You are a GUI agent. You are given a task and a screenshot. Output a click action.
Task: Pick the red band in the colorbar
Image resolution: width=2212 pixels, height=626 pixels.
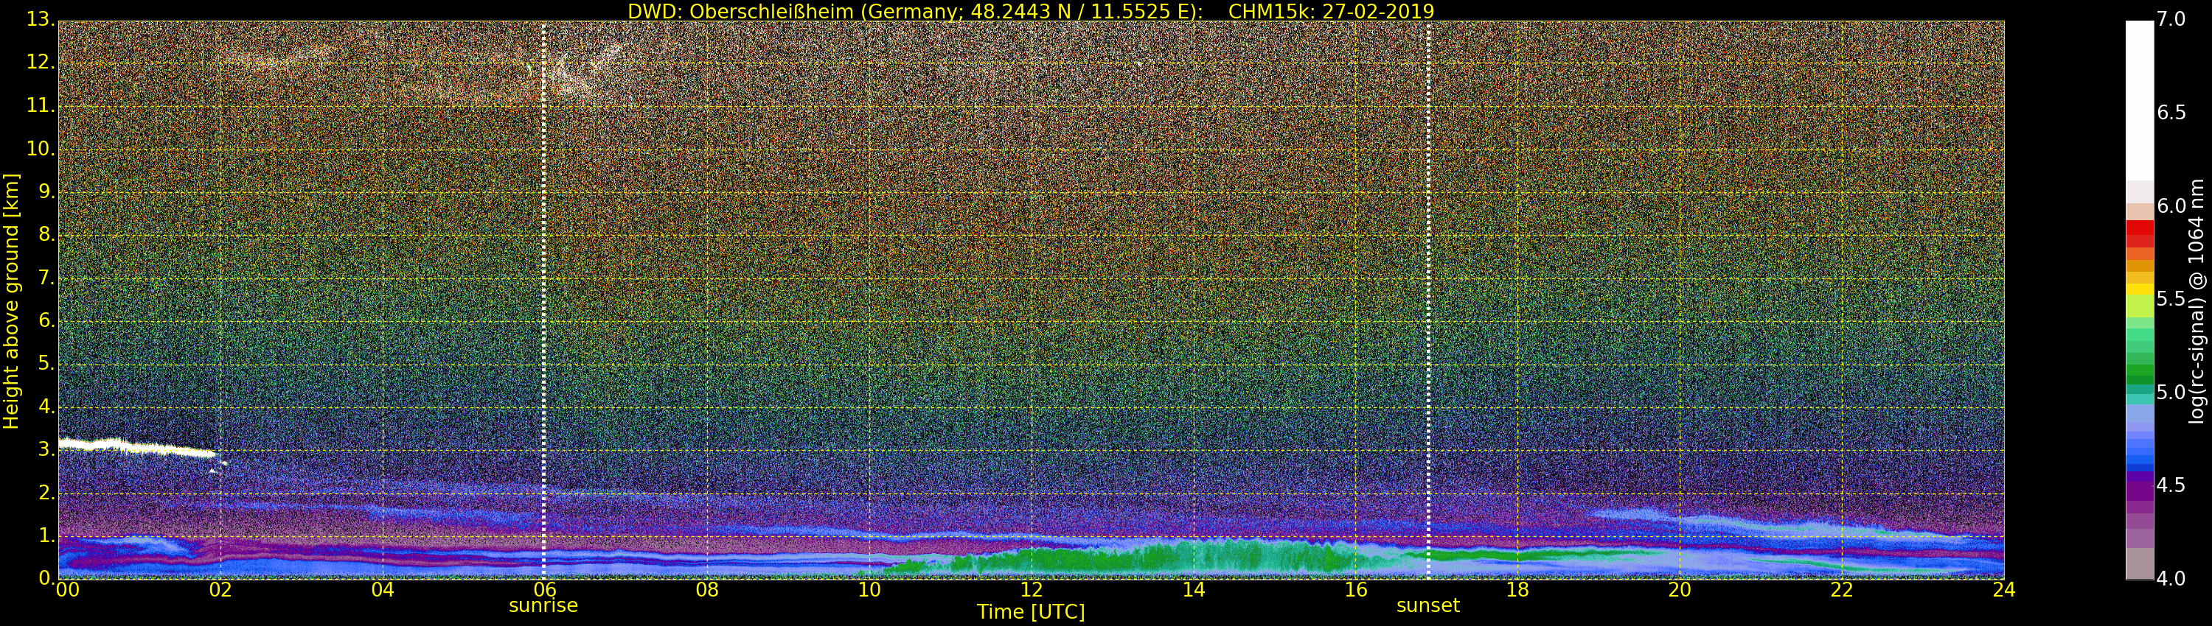(2139, 230)
